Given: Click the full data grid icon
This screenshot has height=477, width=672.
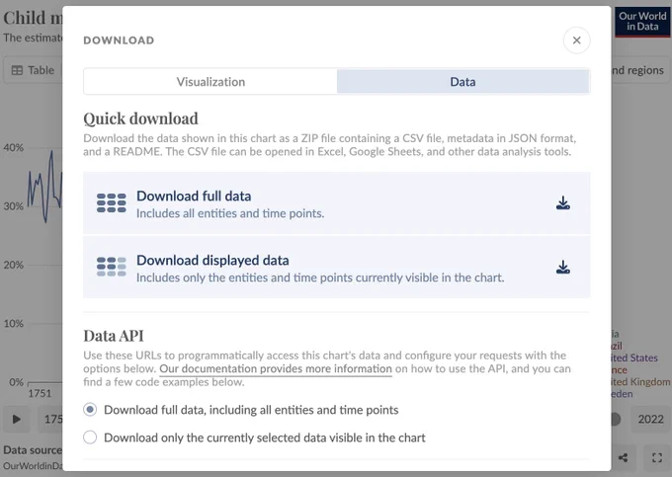Looking at the screenshot, I should (111, 203).
